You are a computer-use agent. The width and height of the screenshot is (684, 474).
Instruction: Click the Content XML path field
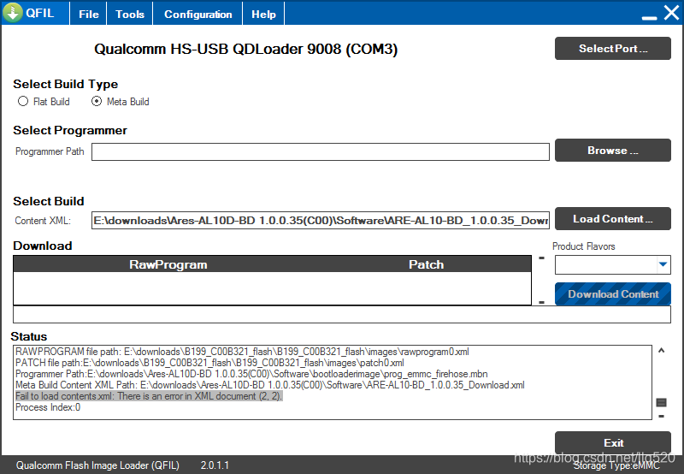[320, 221]
